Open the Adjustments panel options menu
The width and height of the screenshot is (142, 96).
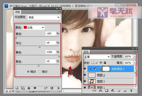point(59,12)
